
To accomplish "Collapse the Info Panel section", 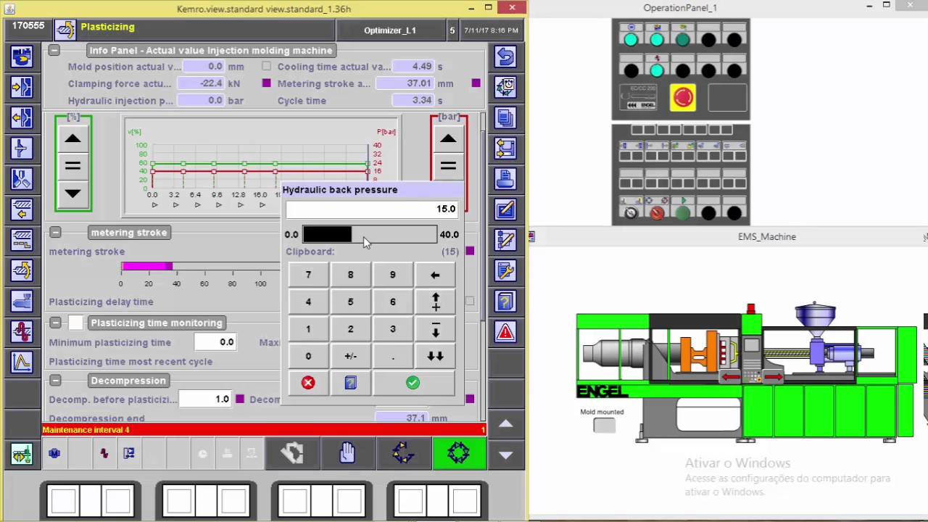I will (54, 50).
